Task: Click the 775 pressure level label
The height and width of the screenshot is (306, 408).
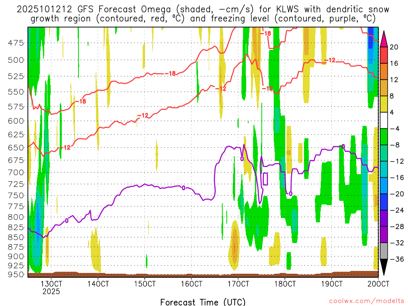Action: tap(16, 206)
